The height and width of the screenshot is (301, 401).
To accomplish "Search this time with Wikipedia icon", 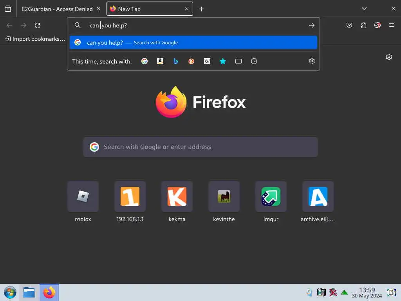I will click(x=207, y=61).
